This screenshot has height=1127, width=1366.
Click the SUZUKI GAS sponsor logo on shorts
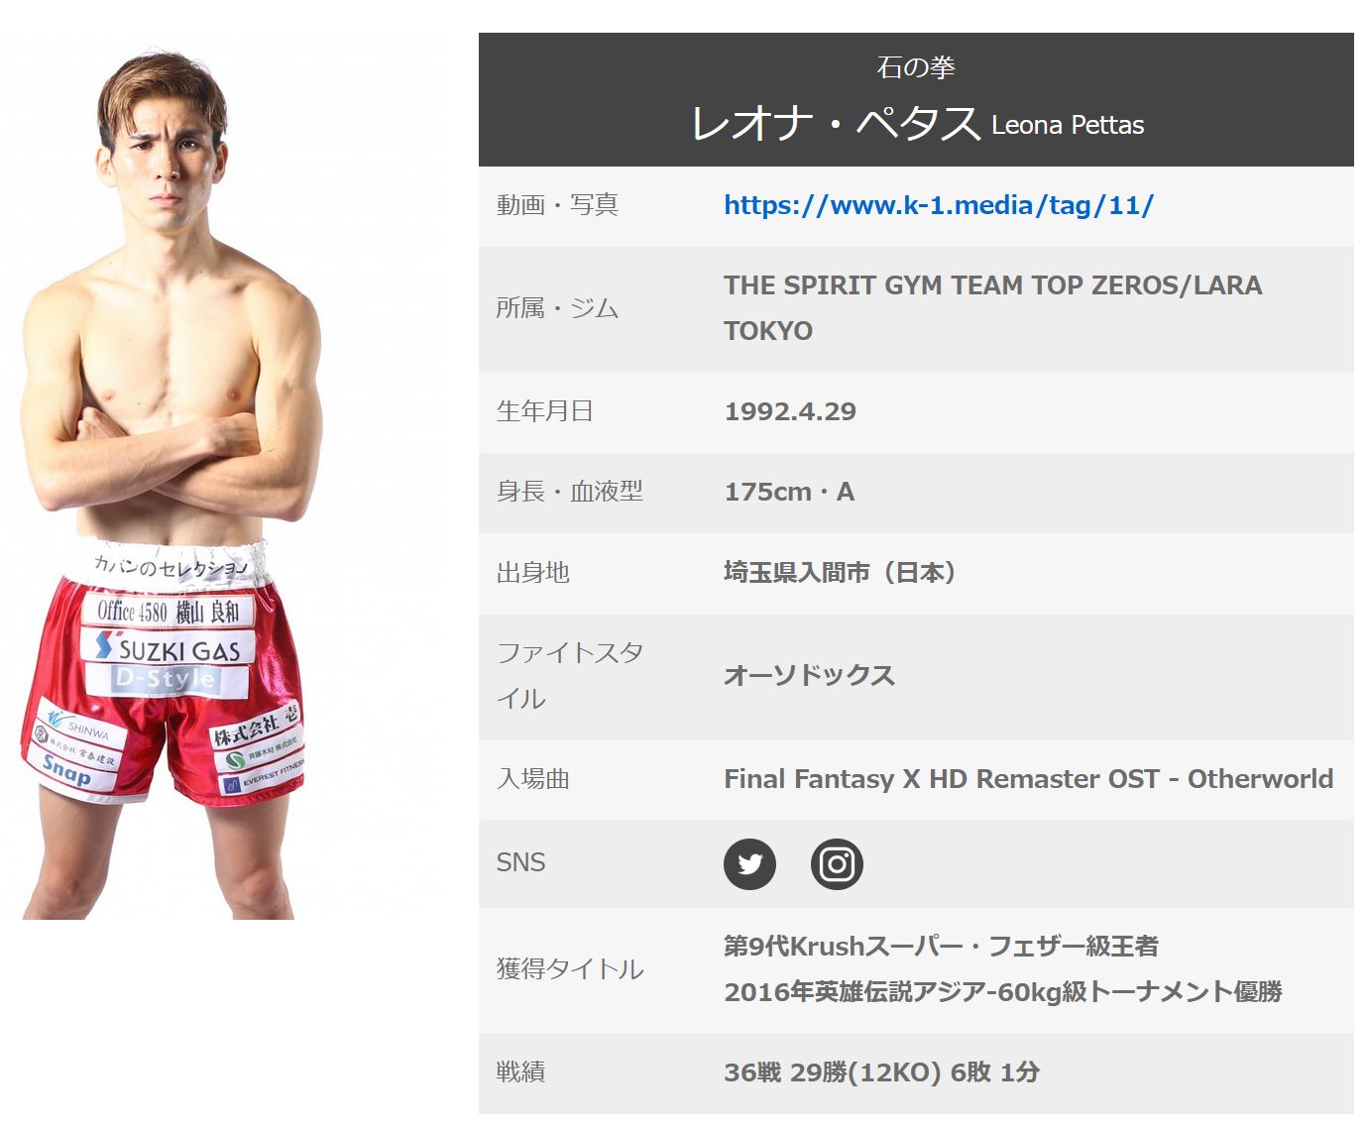click(170, 649)
